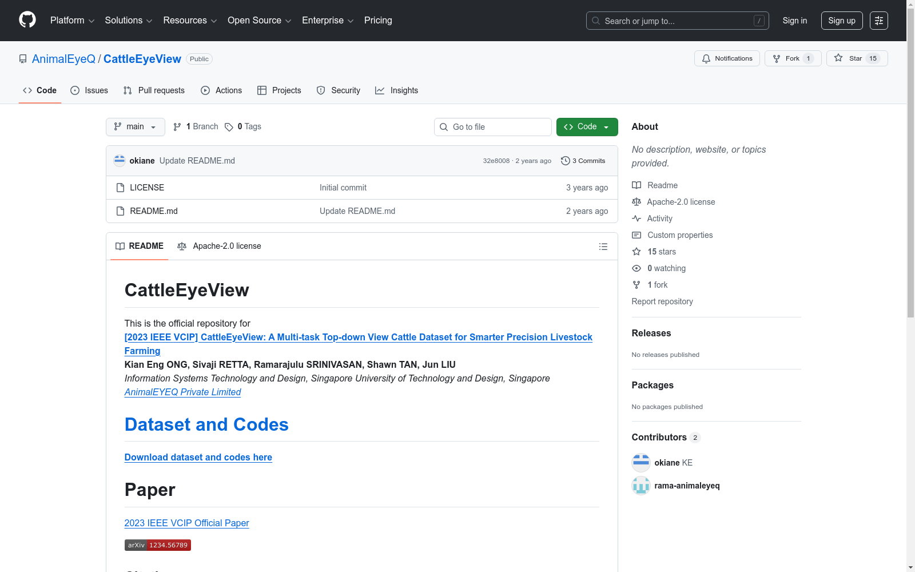This screenshot has width=915, height=572.
Task: Open the LICENSE file
Action: (x=147, y=188)
